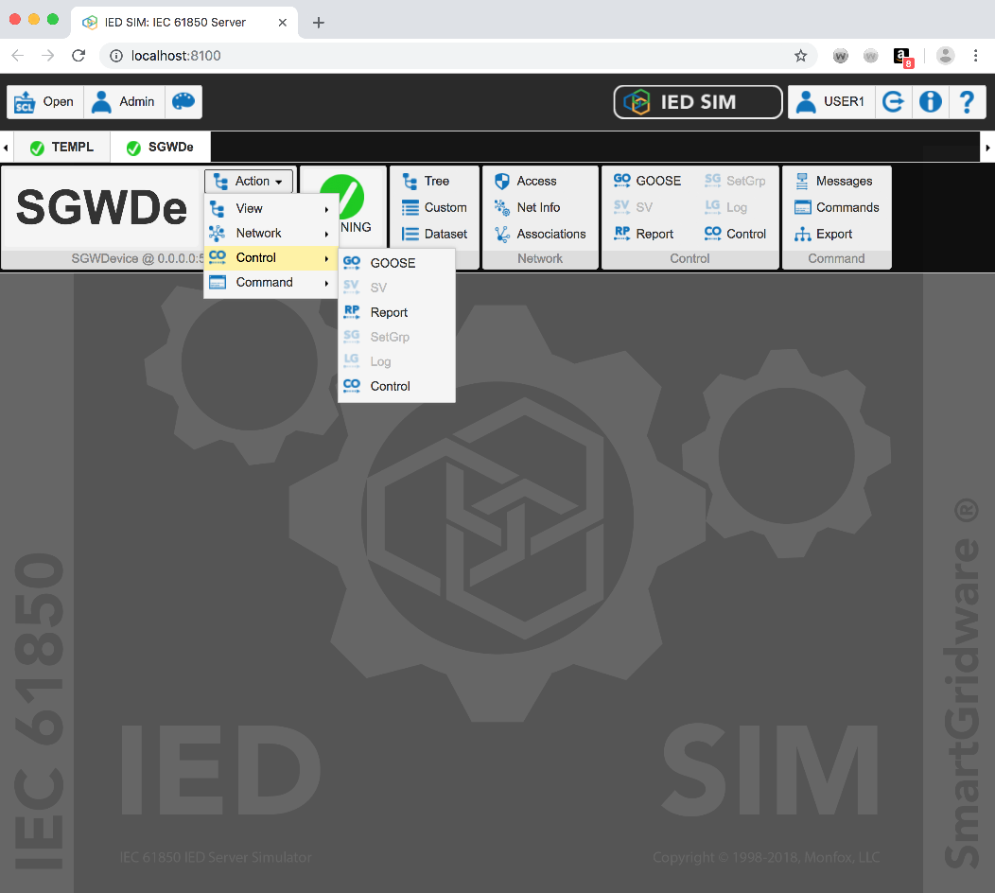This screenshot has height=893, width=995.
Task: Open Report in the Control panel
Action: (x=643, y=235)
